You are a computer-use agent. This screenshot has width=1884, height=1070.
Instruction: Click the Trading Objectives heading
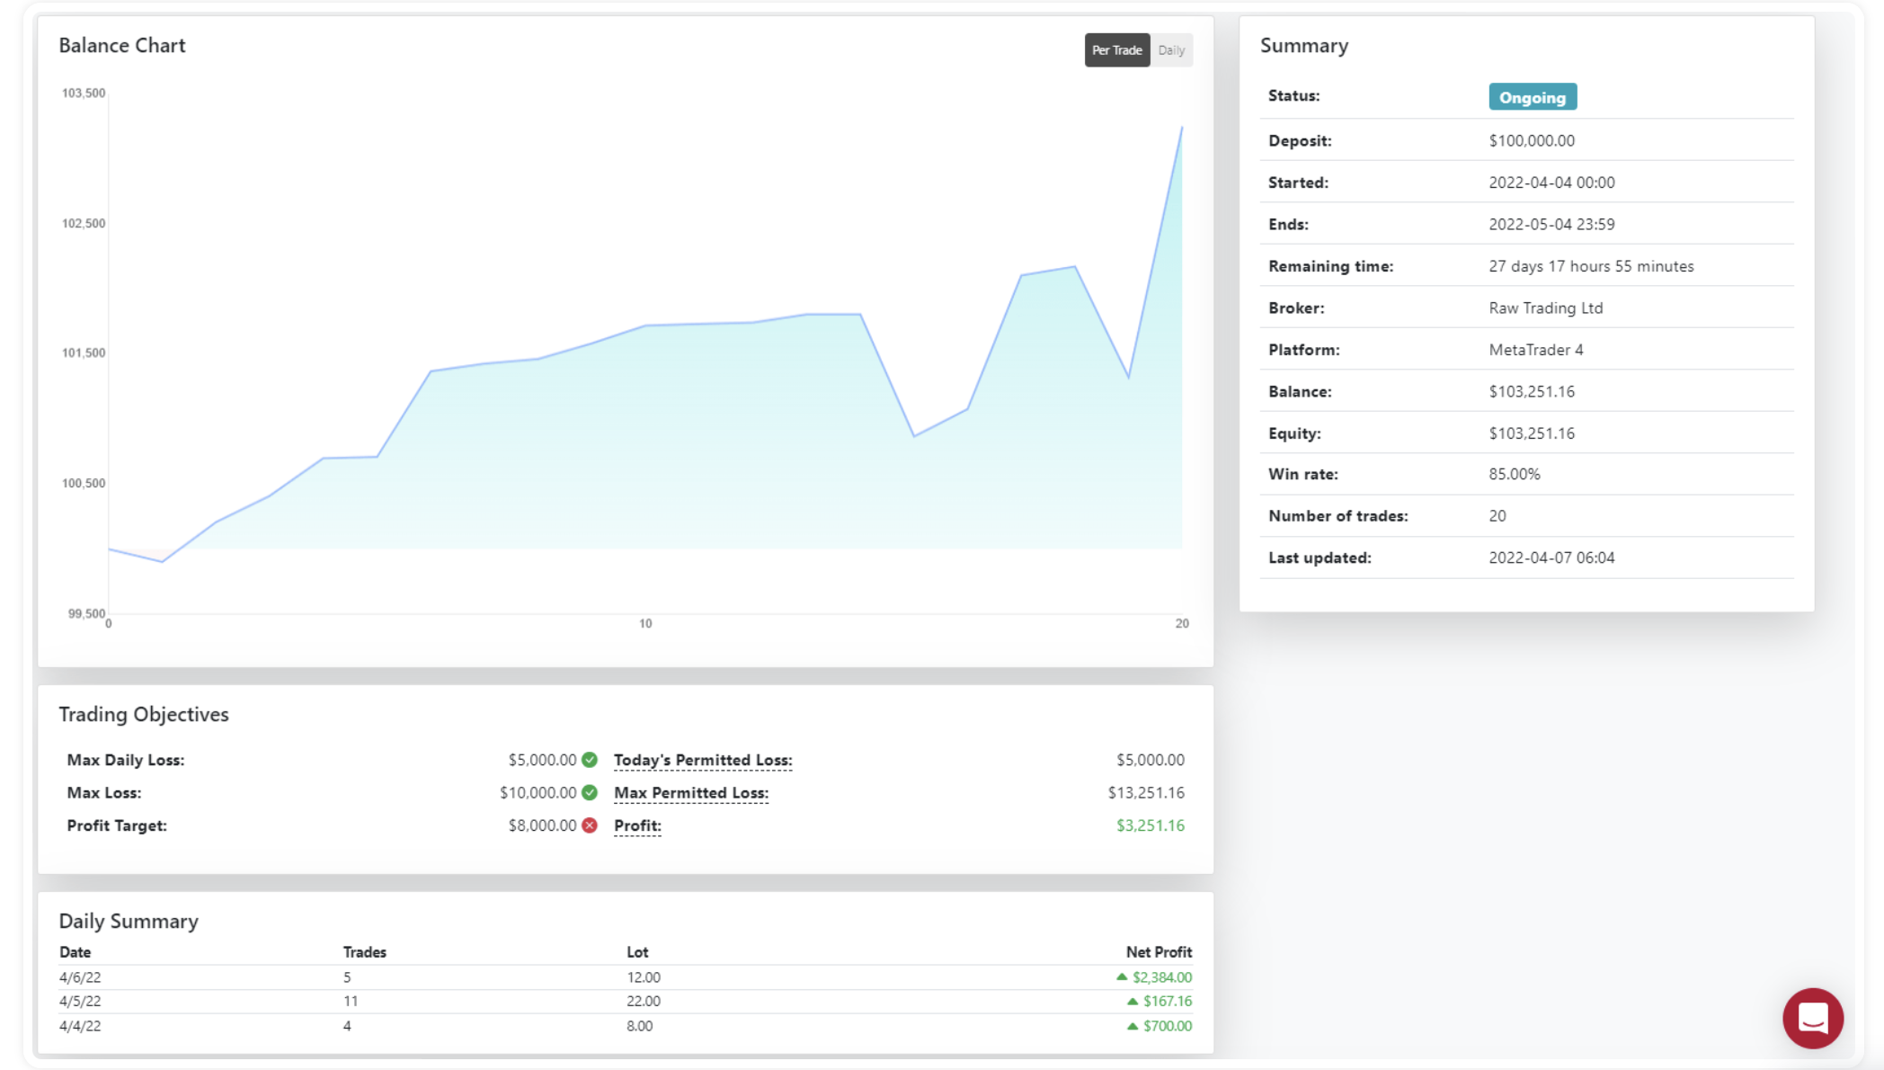click(144, 714)
